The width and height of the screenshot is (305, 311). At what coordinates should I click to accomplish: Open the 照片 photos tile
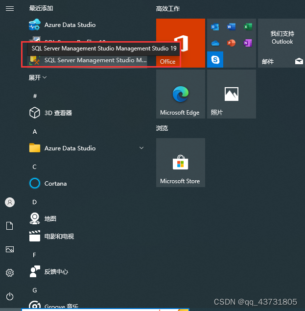pyautogui.click(x=232, y=94)
